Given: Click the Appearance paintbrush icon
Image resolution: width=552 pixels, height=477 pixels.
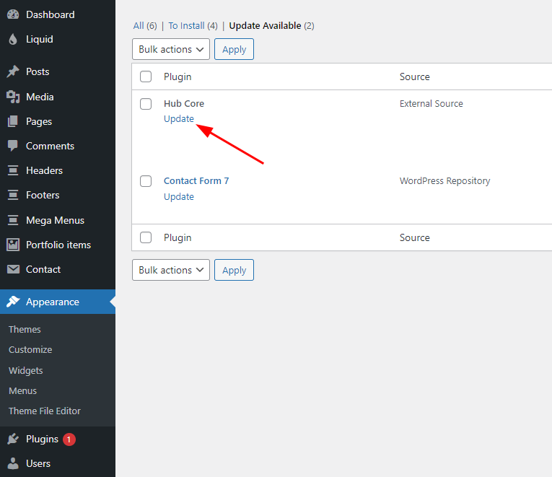Looking at the screenshot, I should [x=13, y=302].
